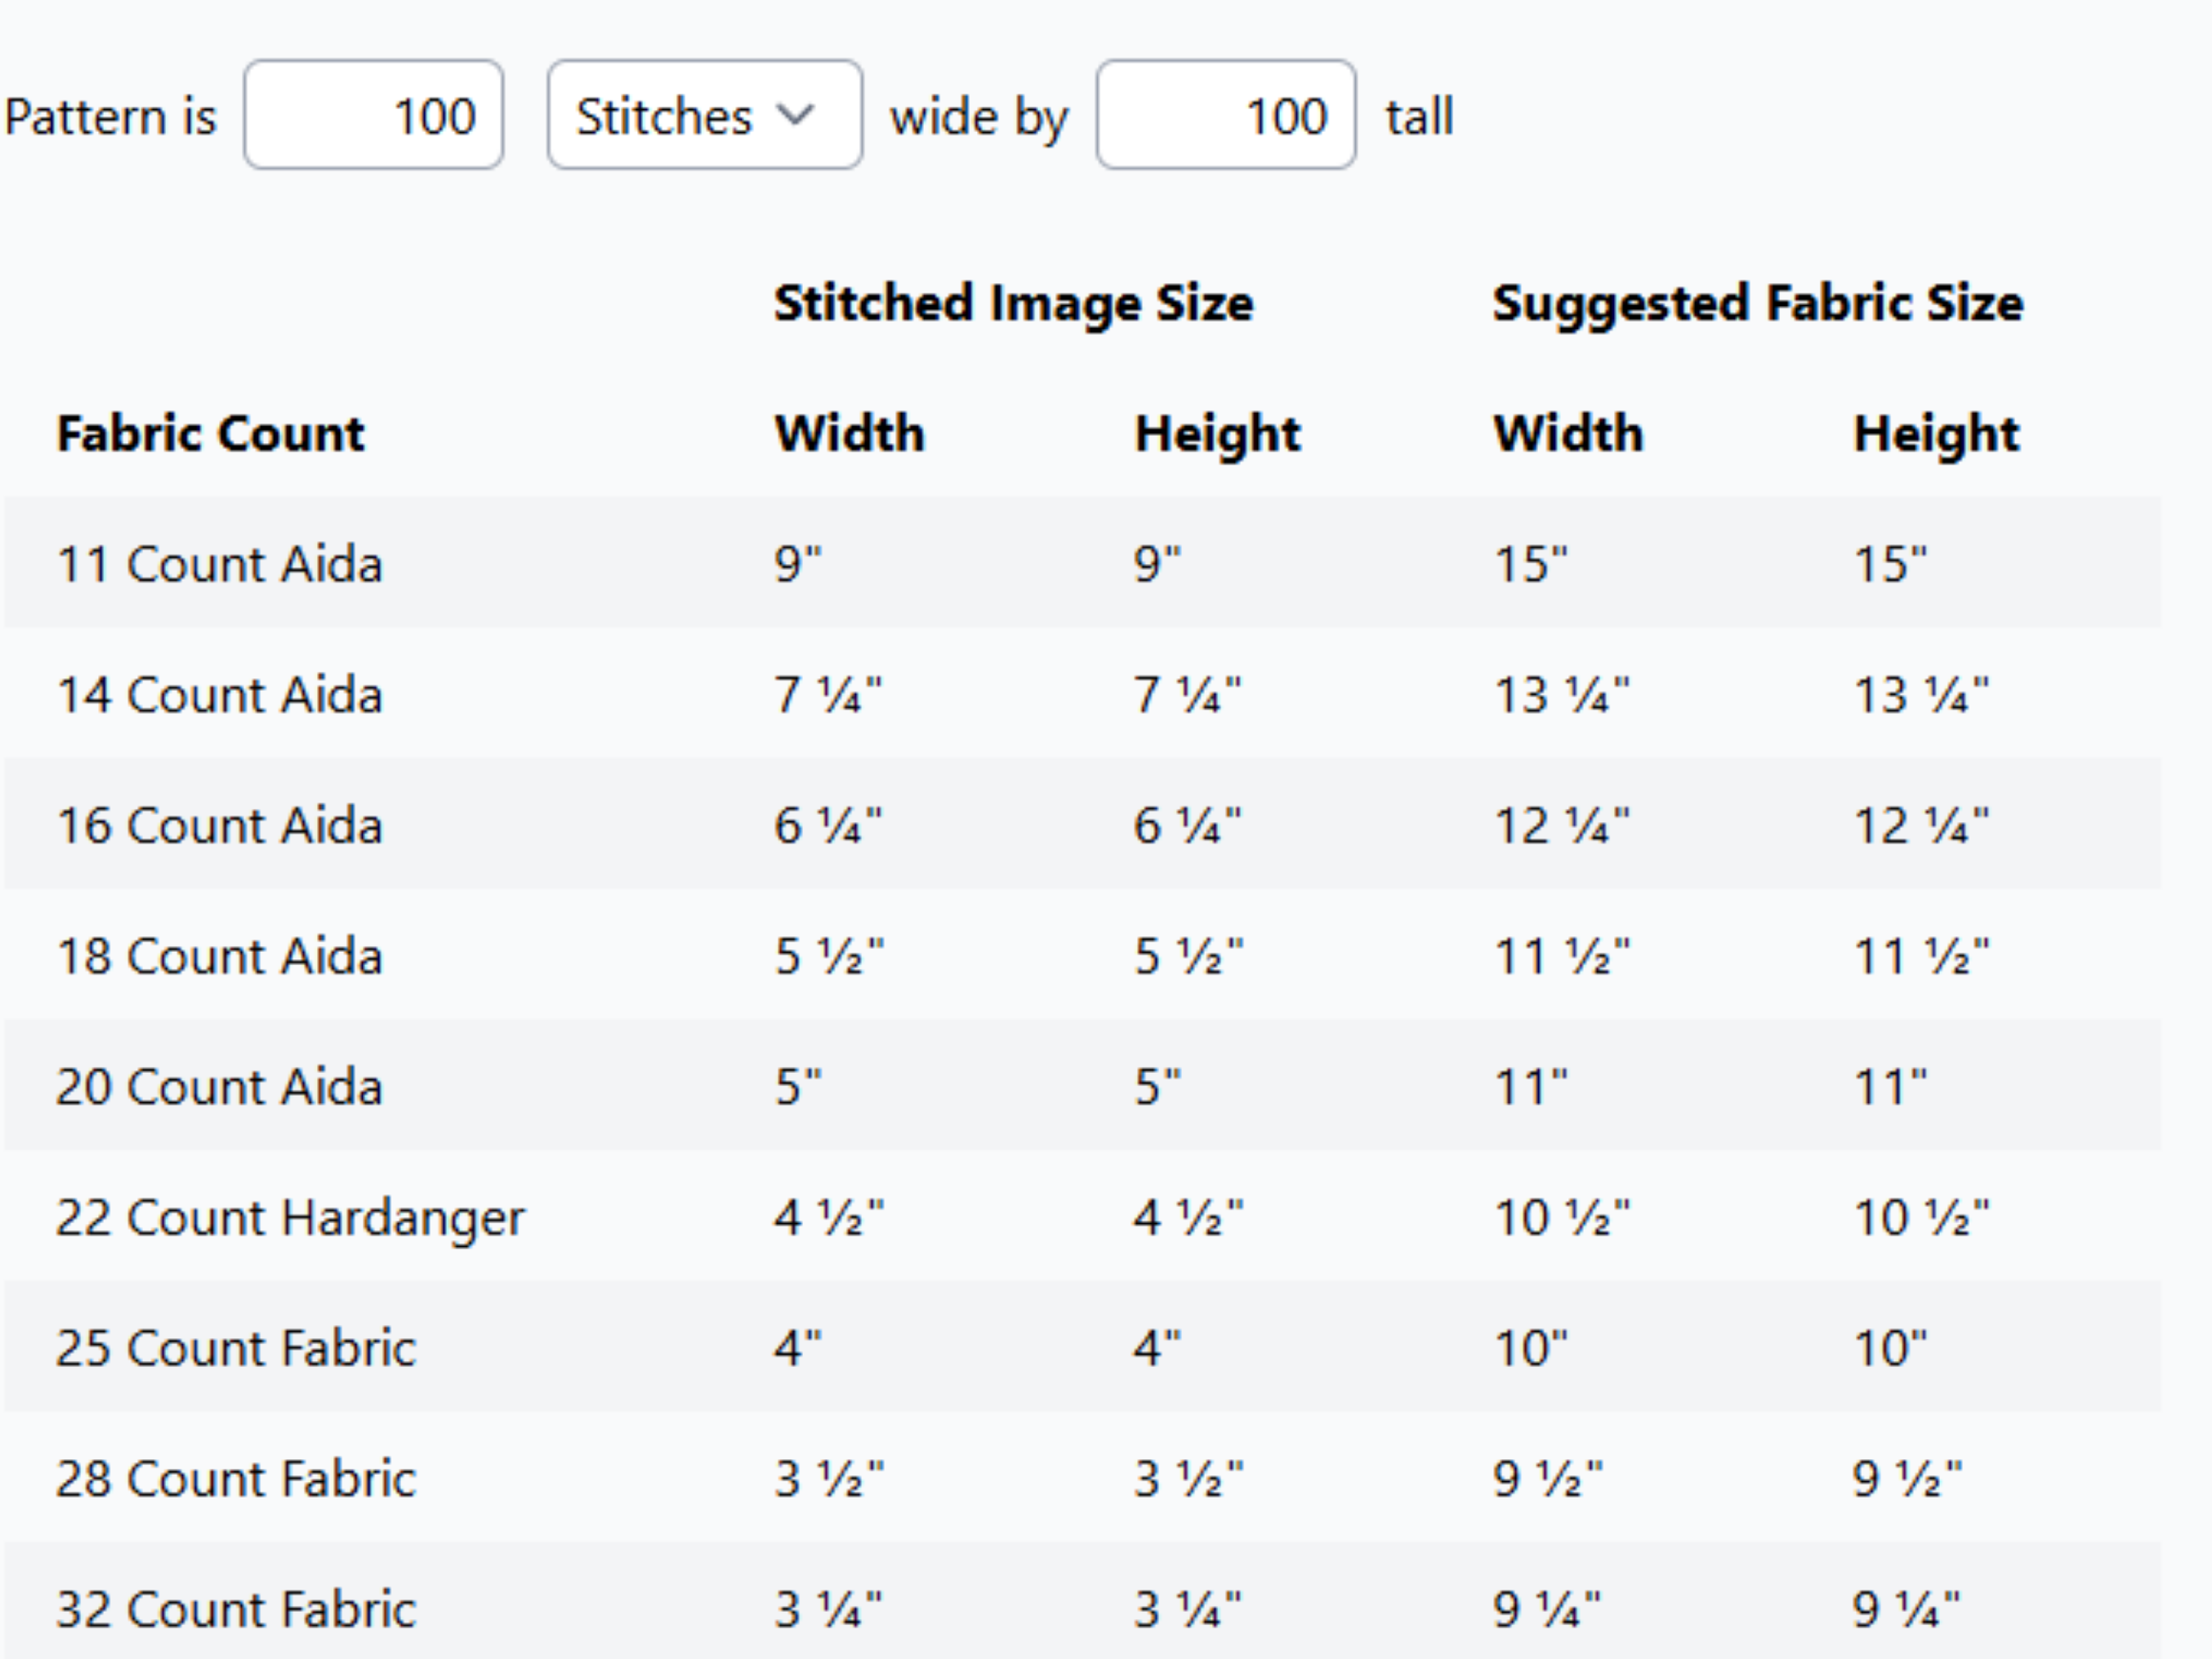Click the pattern height input field

[x=1225, y=115]
